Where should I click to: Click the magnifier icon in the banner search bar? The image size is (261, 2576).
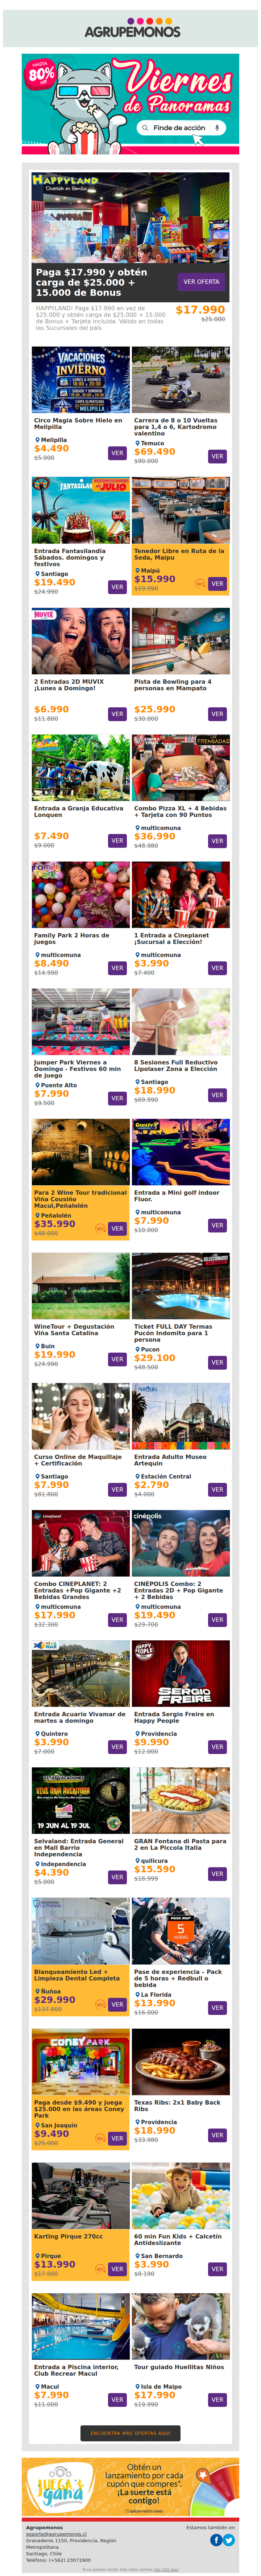146,128
